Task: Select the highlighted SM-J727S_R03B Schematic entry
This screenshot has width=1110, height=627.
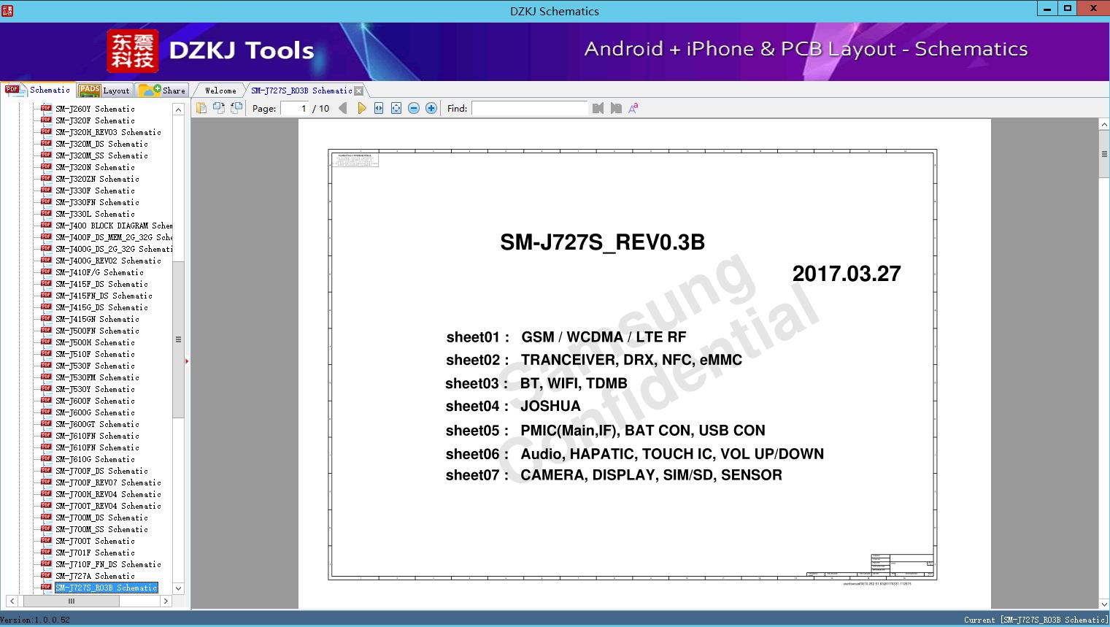Action: (x=106, y=588)
